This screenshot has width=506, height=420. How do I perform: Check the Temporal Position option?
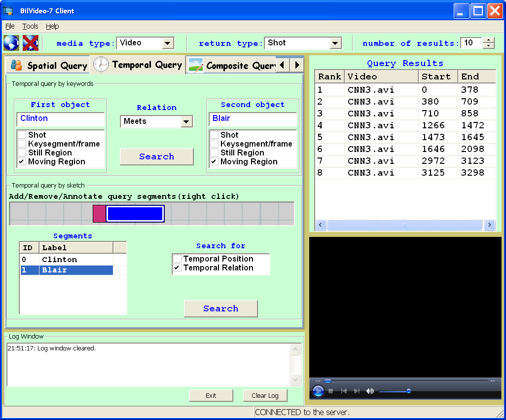[177, 259]
